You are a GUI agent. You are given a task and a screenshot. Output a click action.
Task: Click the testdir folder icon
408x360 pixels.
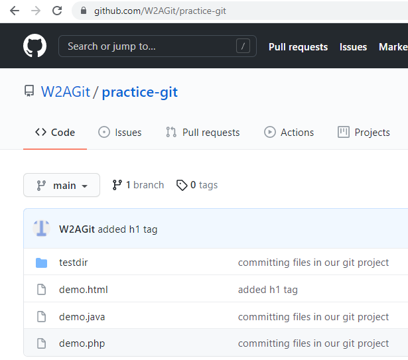pos(41,263)
